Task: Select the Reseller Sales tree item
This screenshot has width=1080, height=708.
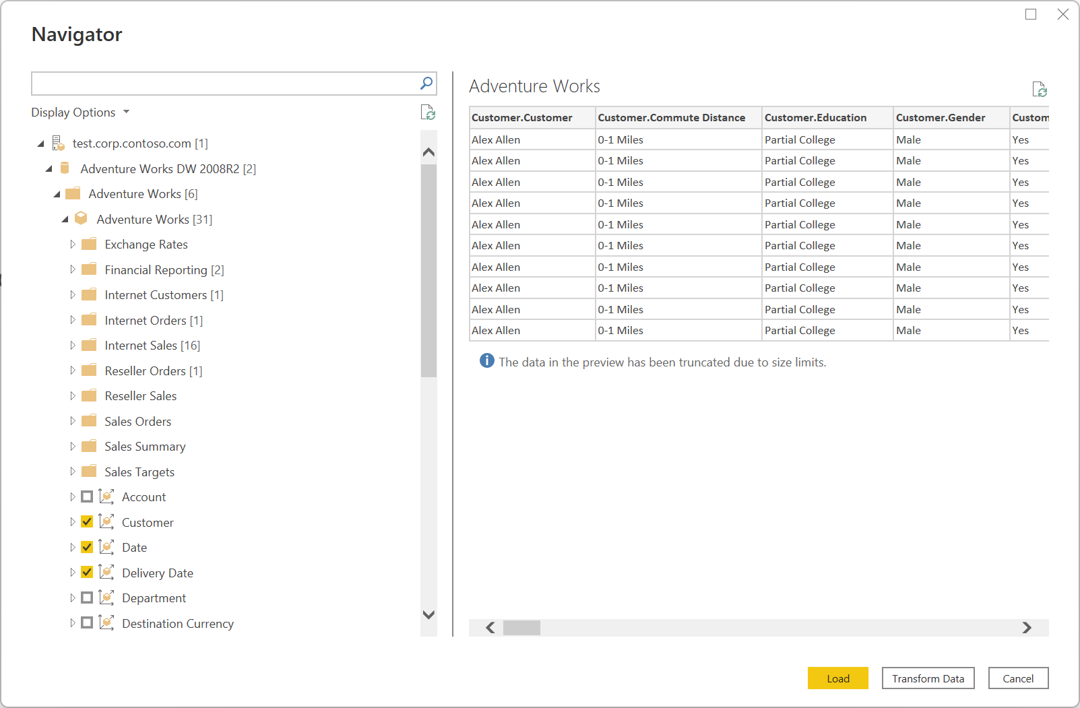Action: (x=140, y=396)
